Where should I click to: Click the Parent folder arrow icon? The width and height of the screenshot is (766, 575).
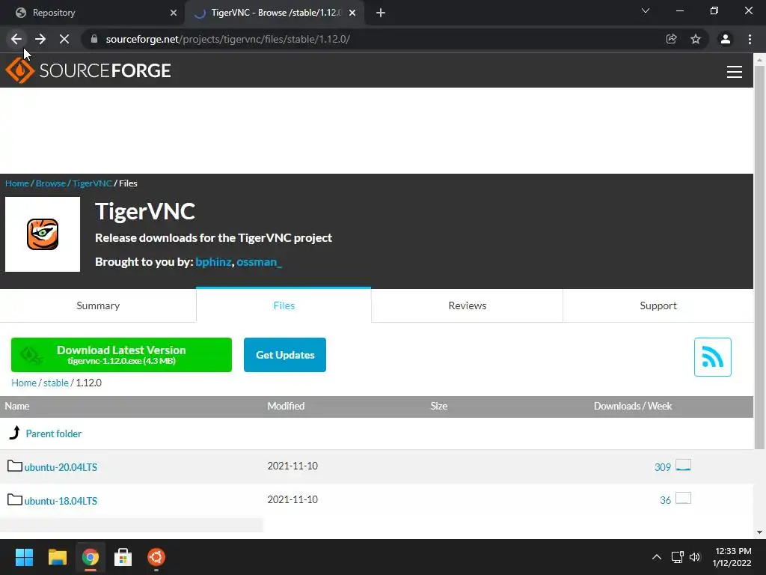(15, 433)
